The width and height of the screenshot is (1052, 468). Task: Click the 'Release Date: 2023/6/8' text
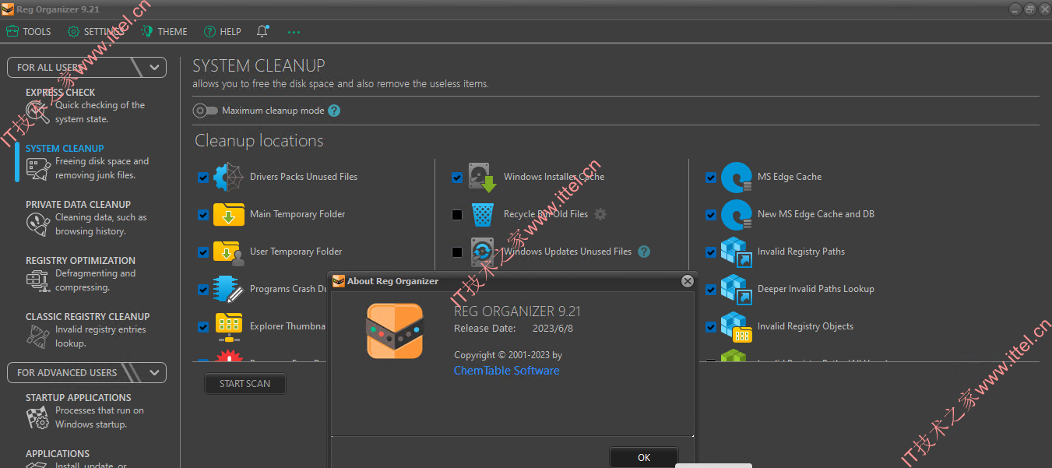[514, 329]
